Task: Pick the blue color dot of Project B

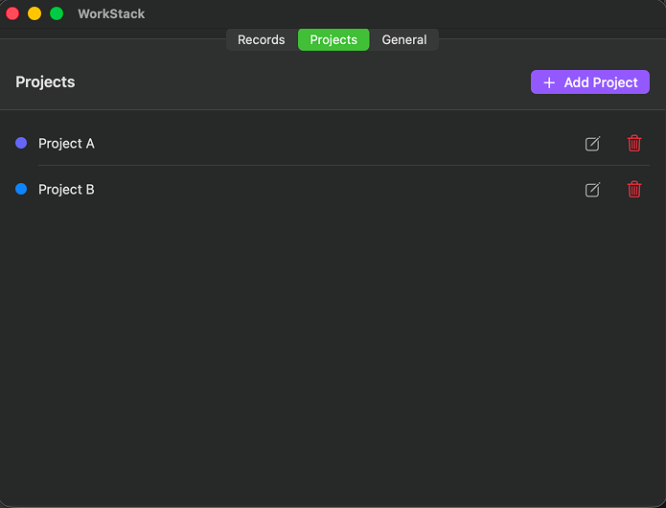Action: click(21, 189)
